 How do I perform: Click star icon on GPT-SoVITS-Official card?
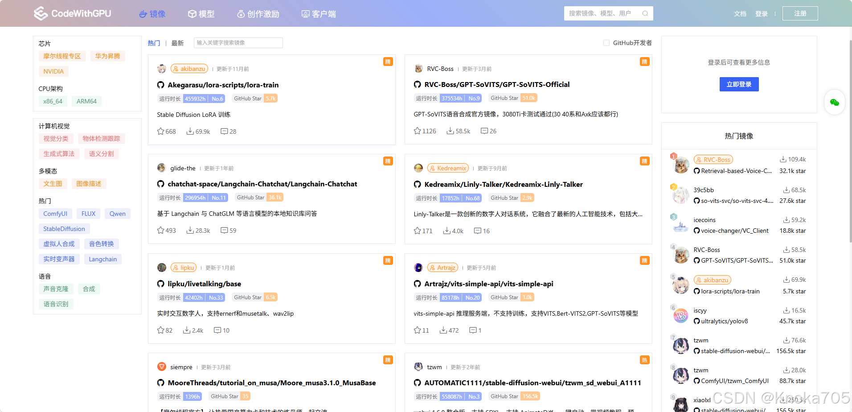(x=417, y=131)
